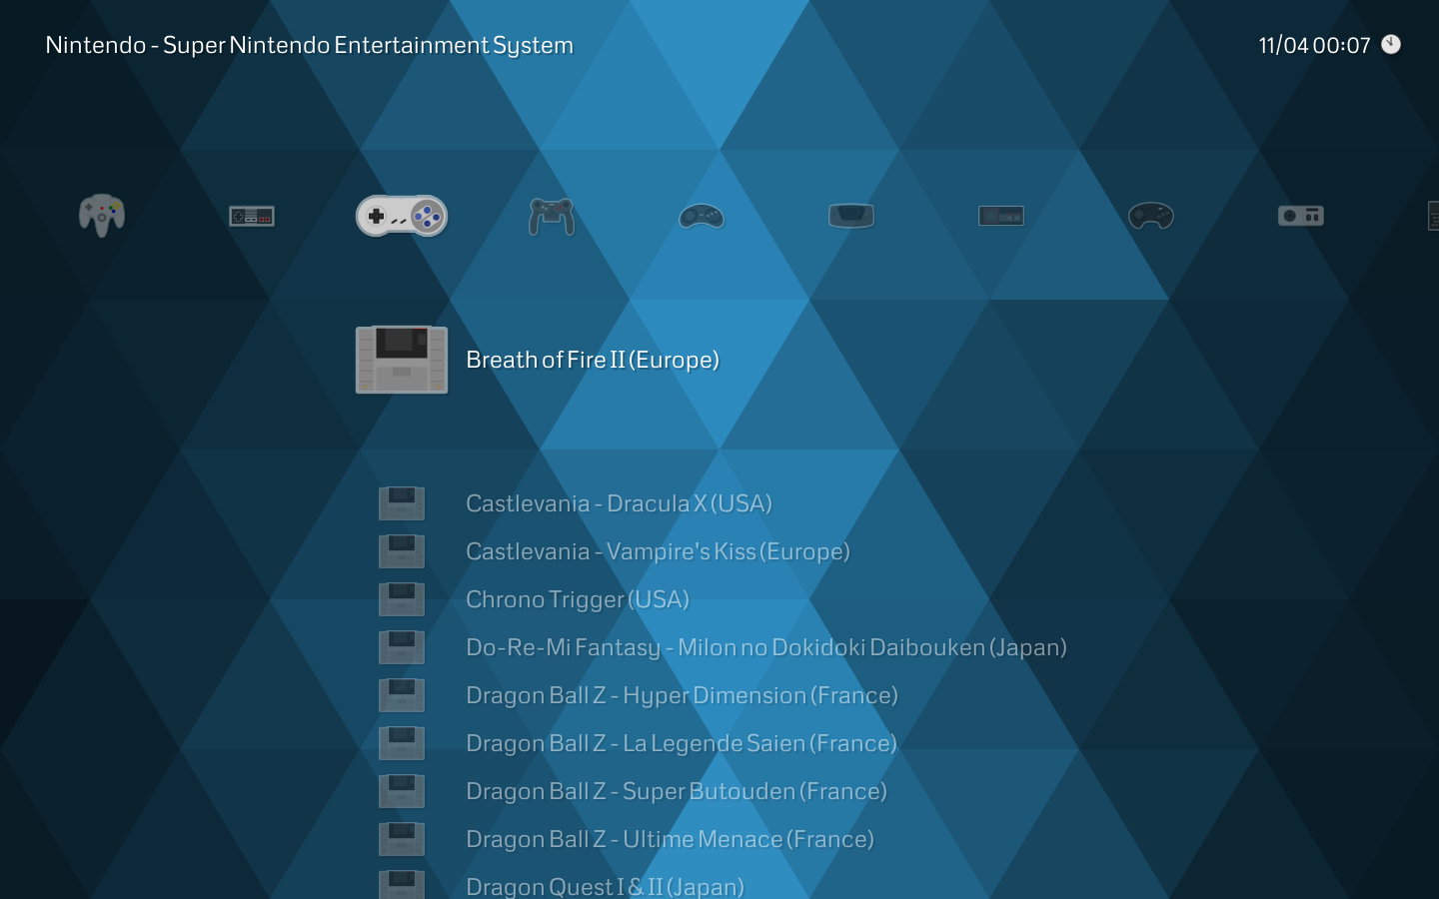Click the Sega Saturn console system icon
1439x899 pixels.
click(850, 216)
